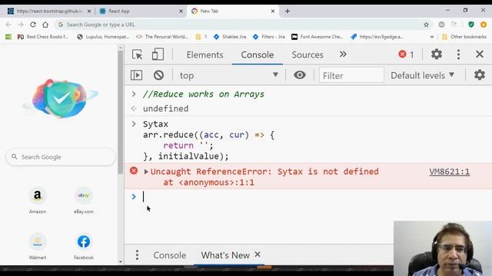The image size is (492, 276).
Task: Open the bookmark folder labeled 1
Action: click(201, 37)
